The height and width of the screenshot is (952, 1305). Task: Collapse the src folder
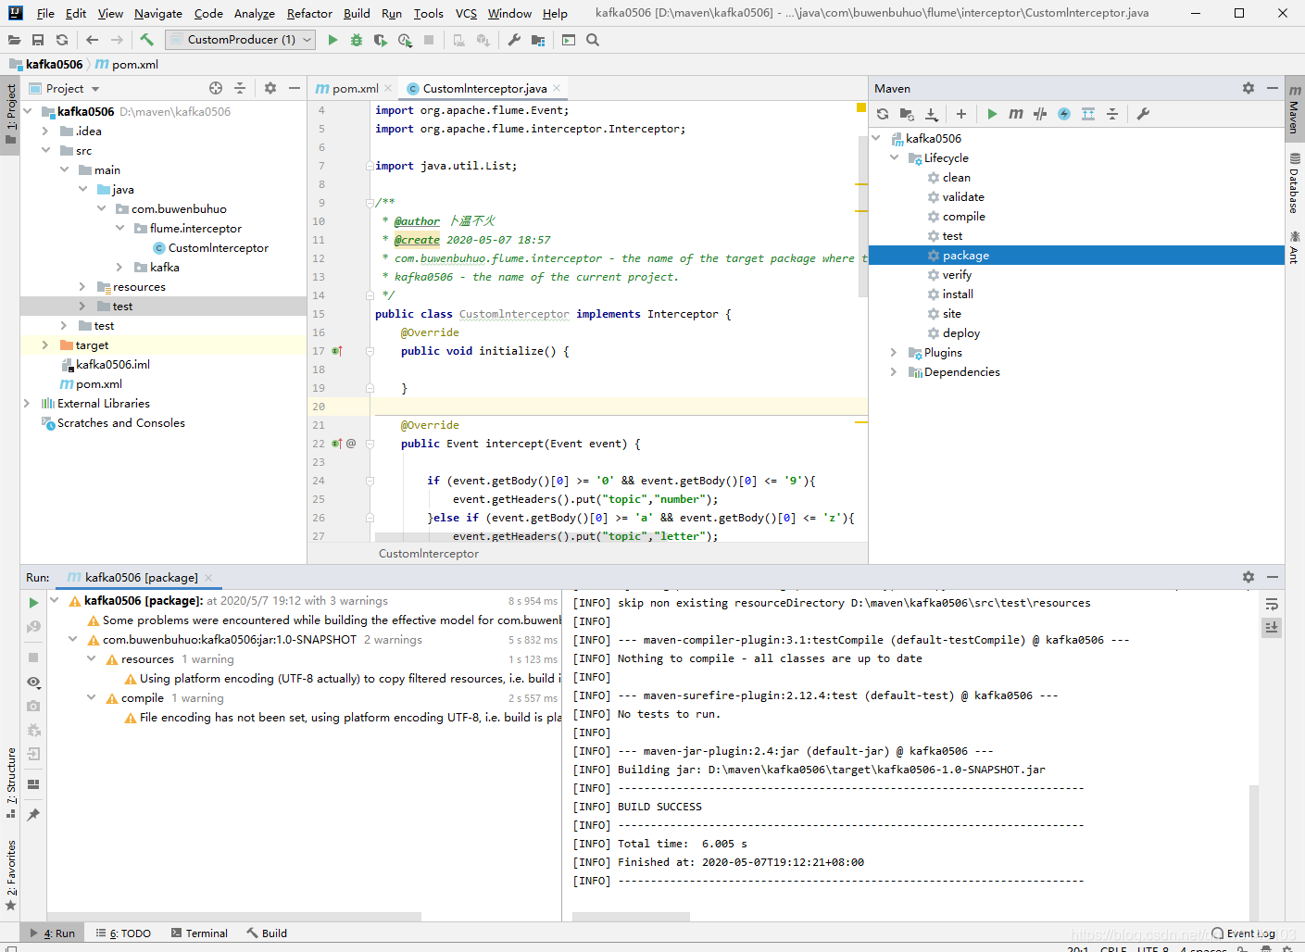(45, 150)
